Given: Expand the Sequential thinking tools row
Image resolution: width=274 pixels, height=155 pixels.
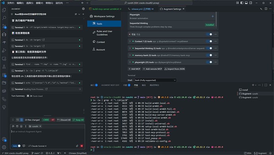Looking at the screenshot, I should pyautogui.click(x=130, y=48).
